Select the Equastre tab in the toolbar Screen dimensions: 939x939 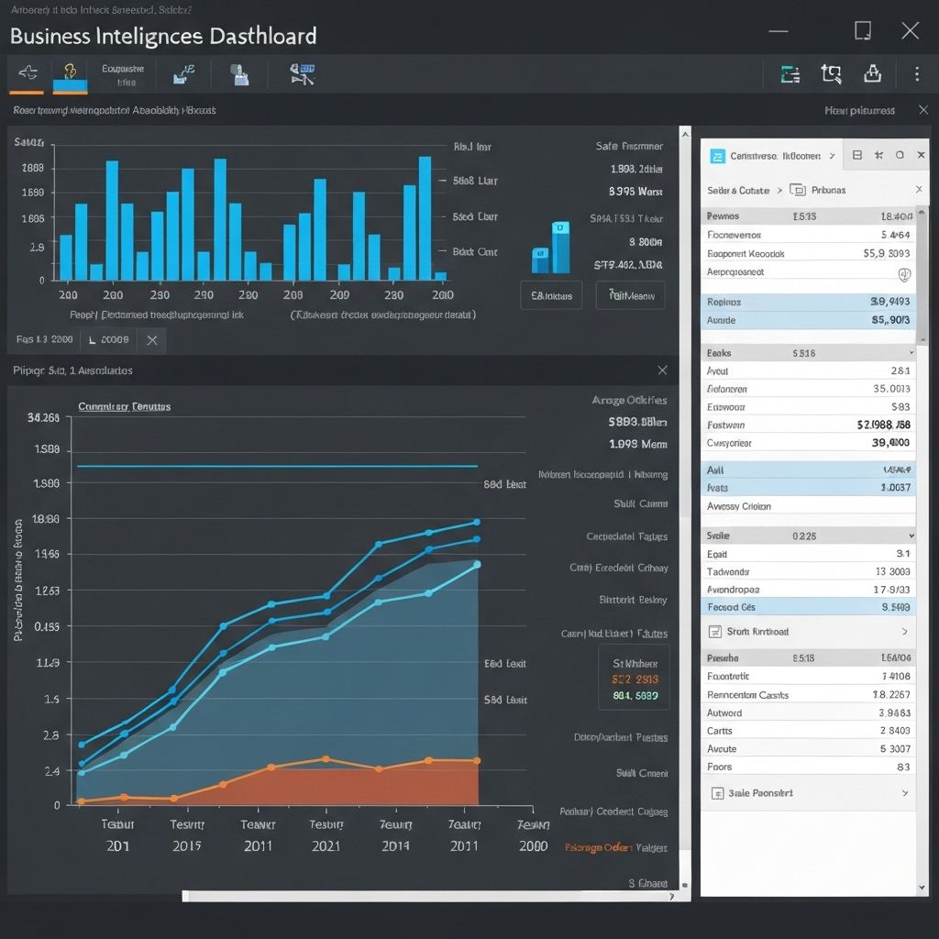coord(122,74)
